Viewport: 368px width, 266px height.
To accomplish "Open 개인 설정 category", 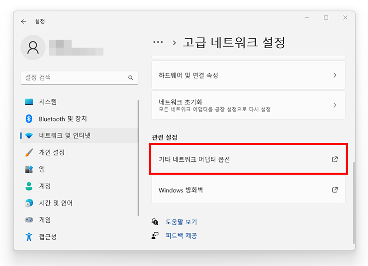I will pos(79,152).
